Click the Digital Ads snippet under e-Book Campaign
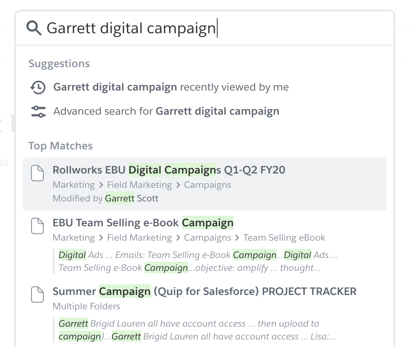411x347 pixels. tap(198, 261)
